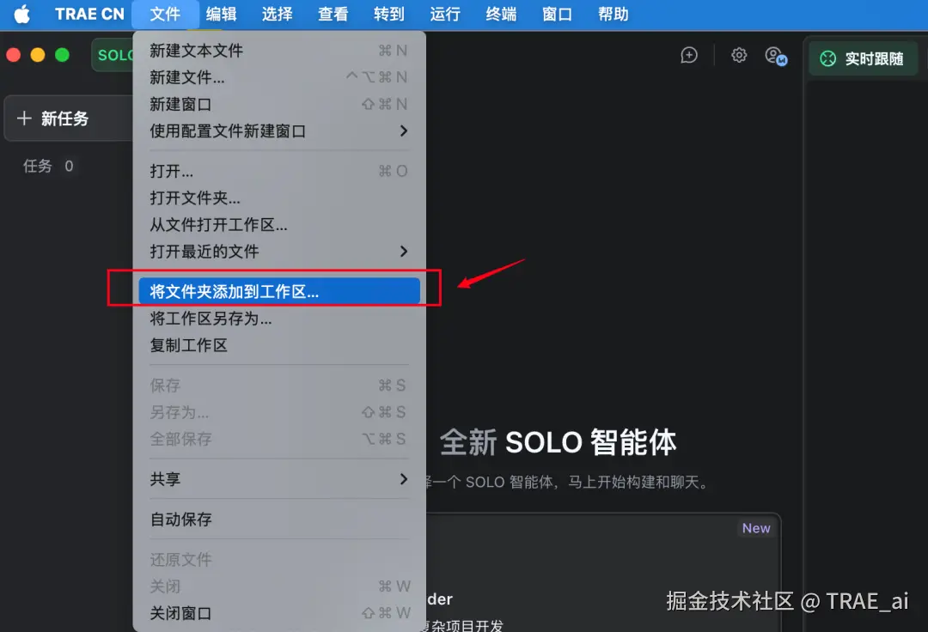This screenshot has width=928, height=632.
Task: Open the 编辑 menu
Action: coord(221,15)
